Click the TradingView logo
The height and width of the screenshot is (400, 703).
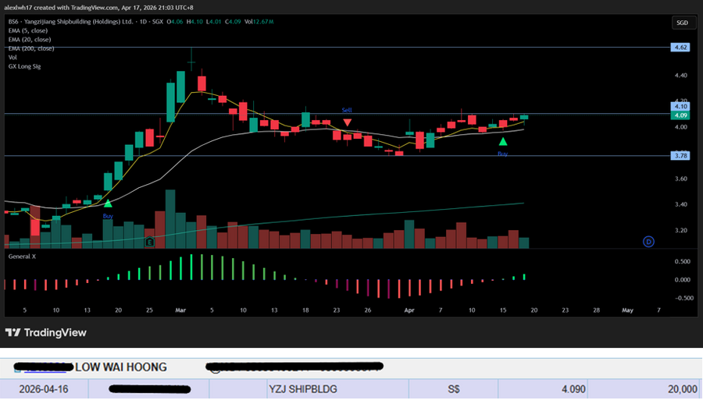coord(45,333)
